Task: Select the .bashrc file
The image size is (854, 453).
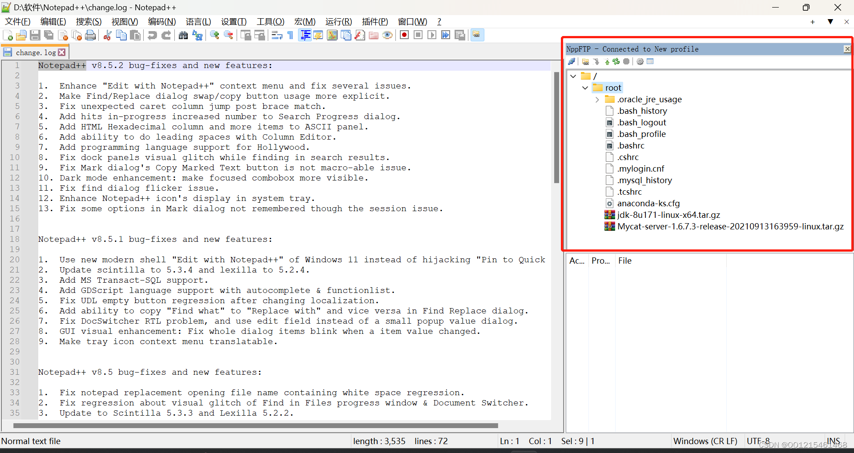Action: pyautogui.click(x=631, y=145)
